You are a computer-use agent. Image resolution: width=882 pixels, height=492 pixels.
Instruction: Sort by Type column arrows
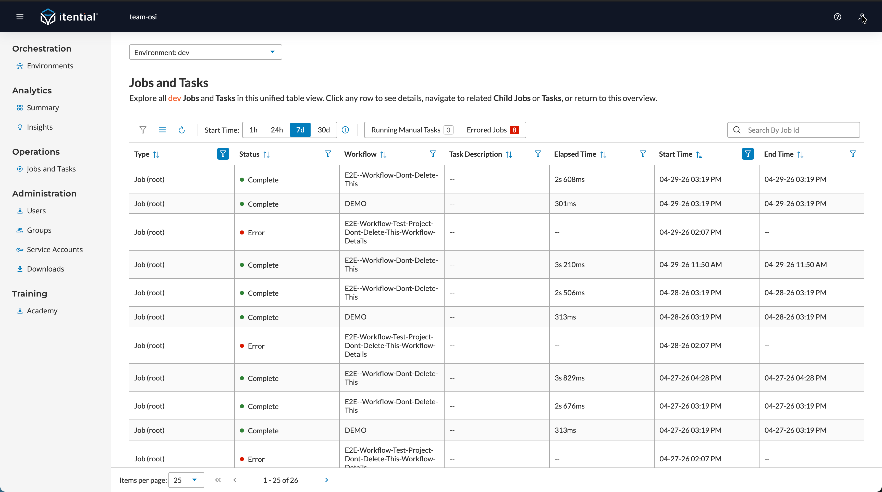[x=156, y=154]
